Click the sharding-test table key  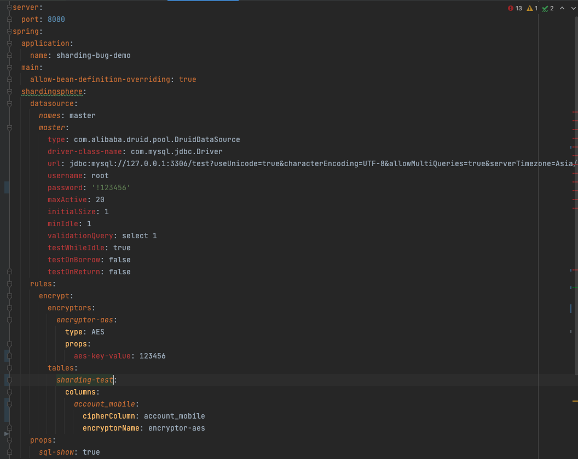pos(85,380)
